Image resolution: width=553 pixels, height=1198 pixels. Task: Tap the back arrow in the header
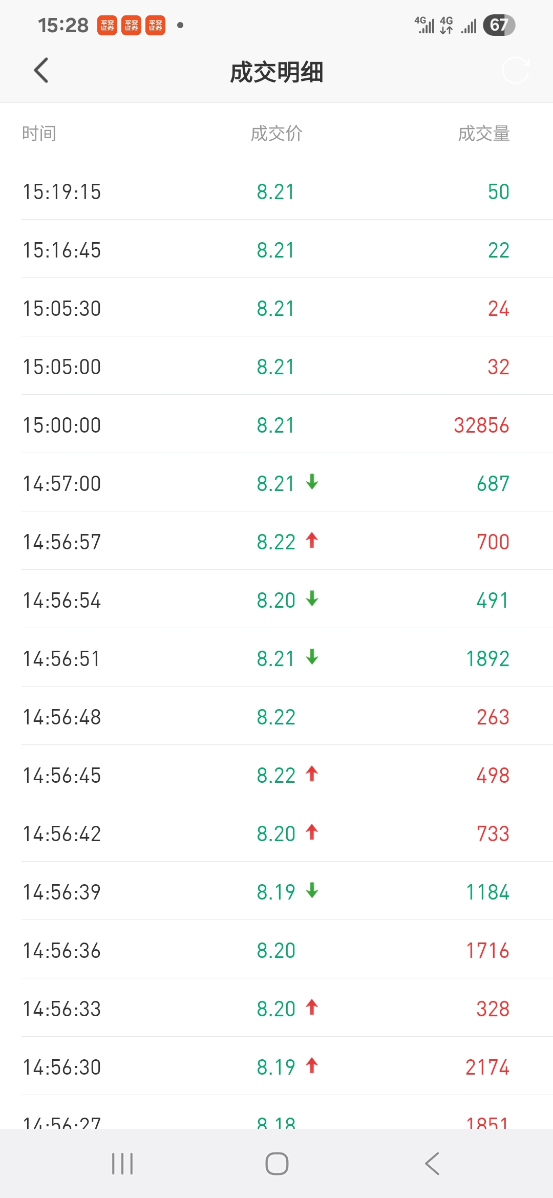pyautogui.click(x=41, y=70)
